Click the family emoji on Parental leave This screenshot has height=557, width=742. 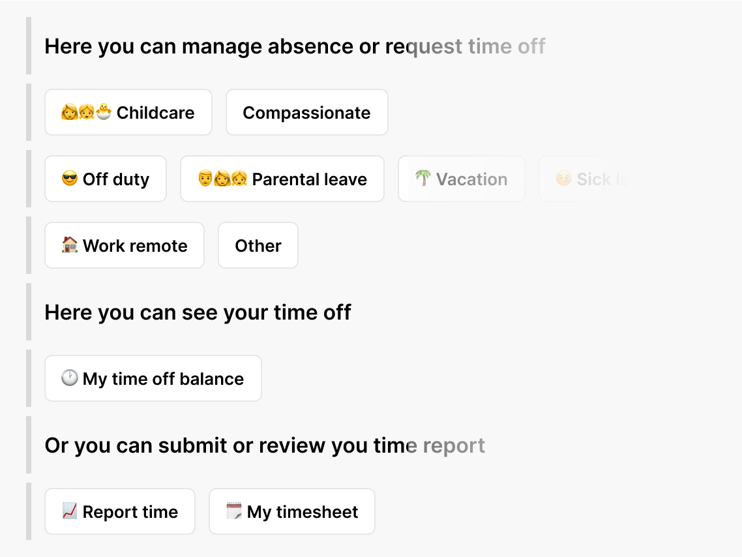[222, 179]
